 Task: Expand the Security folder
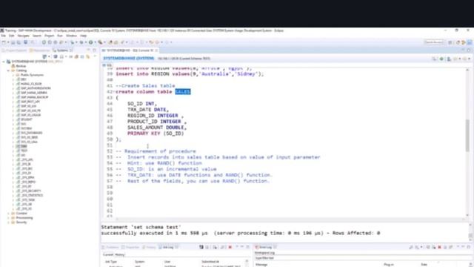pyautogui.click(x=8, y=222)
